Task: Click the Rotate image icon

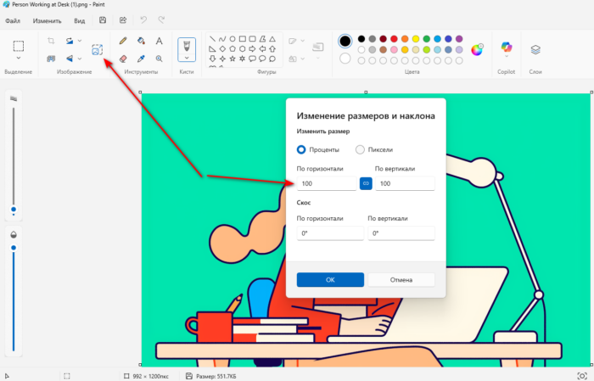Action: click(70, 41)
